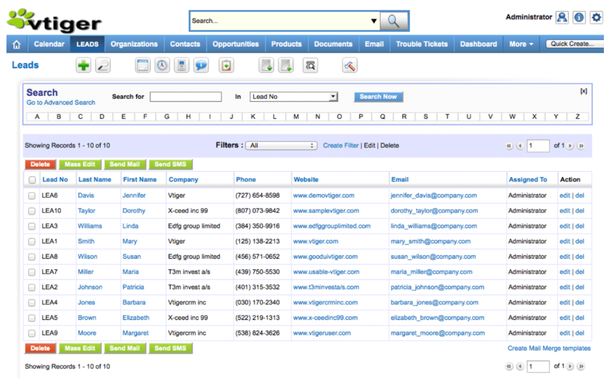The width and height of the screenshot is (604, 379).
Task: Open the Find Duplicates icon
Action: [x=310, y=65]
